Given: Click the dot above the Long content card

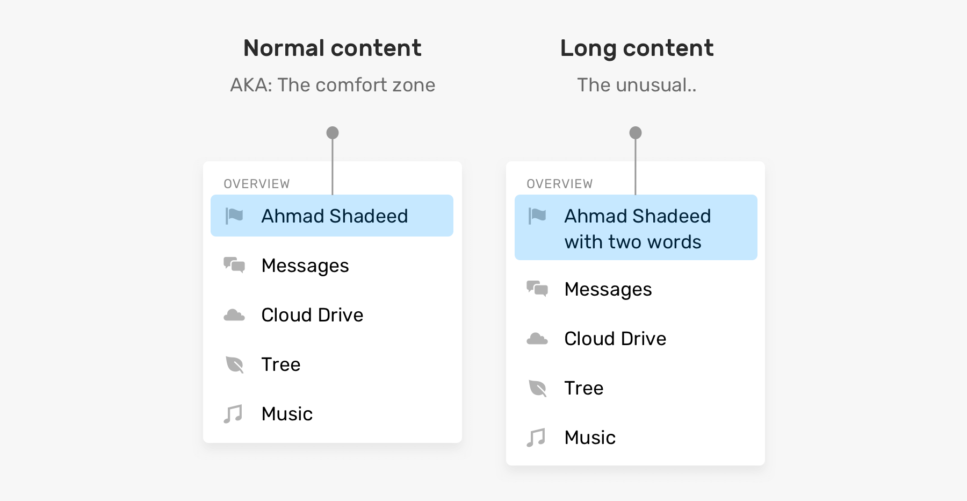Looking at the screenshot, I should coord(636,132).
